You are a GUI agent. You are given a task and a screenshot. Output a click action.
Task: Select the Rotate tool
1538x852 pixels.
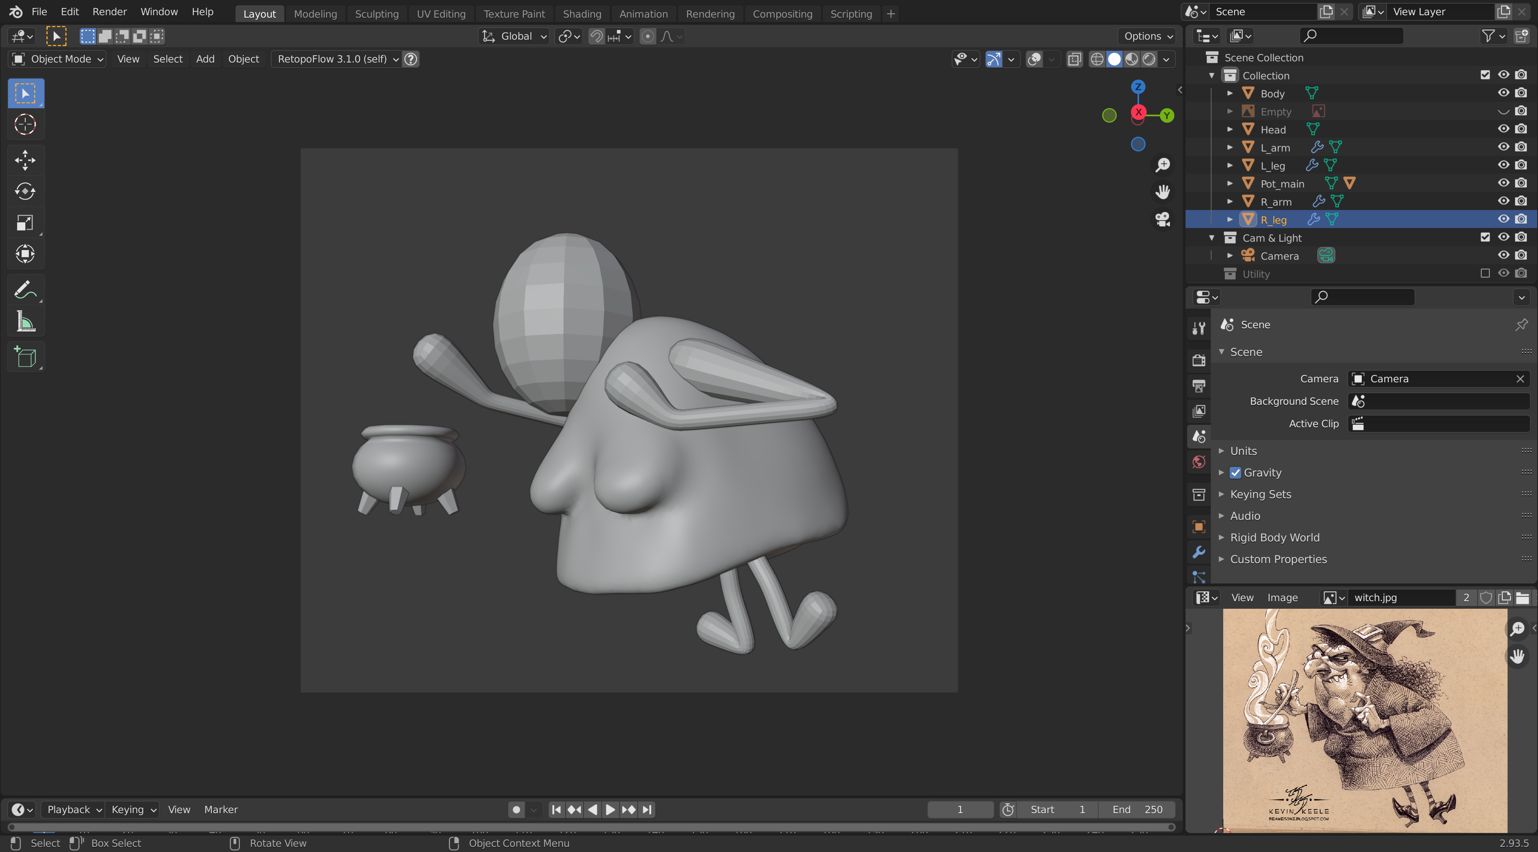25,191
